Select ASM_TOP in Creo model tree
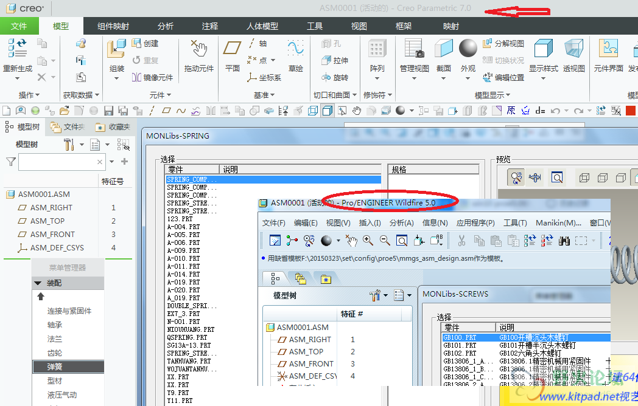Image resolution: width=638 pixels, height=406 pixels. pos(47,221)
